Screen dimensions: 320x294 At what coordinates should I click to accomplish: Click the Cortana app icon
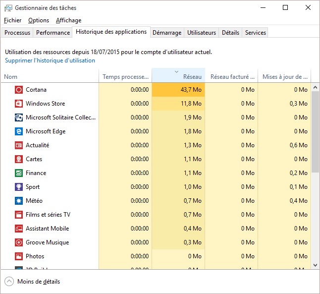(18, 90)
